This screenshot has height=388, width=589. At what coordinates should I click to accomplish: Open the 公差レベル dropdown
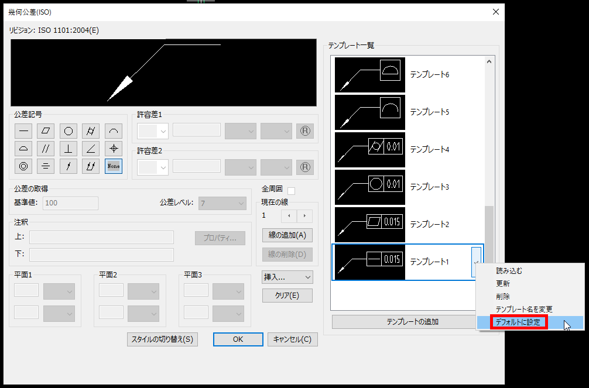click(x=222, y=203)
